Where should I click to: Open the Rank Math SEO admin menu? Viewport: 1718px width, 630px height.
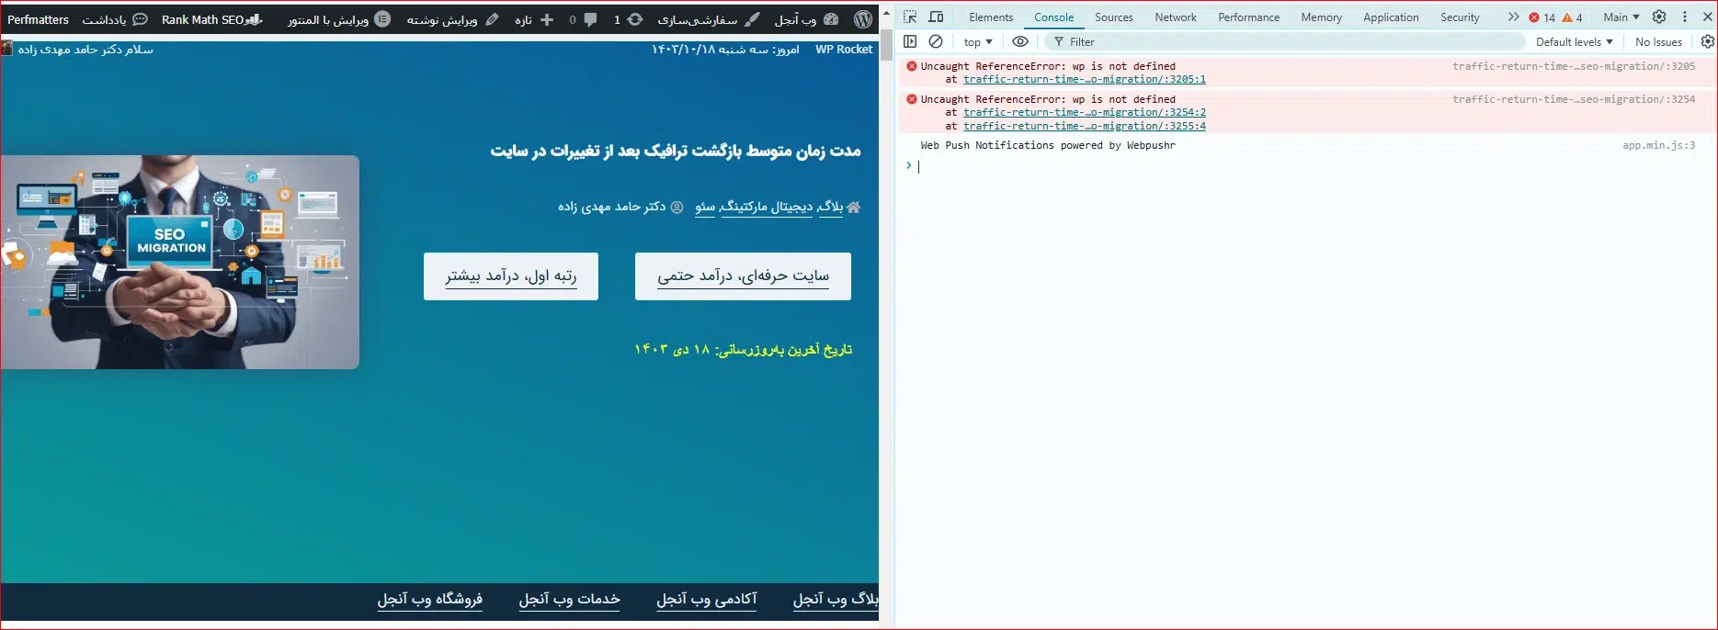pos(211,19)
